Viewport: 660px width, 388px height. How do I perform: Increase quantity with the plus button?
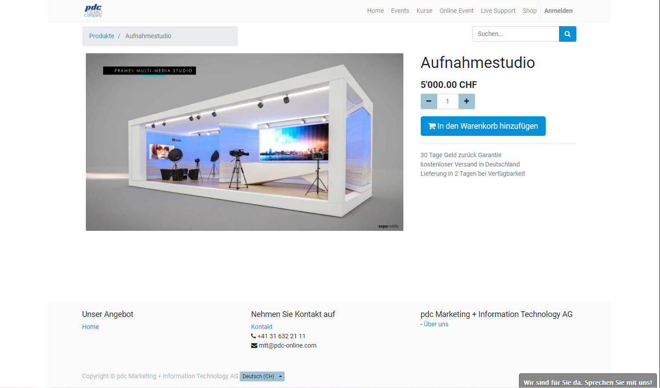pyautogui.click(x=467, y=101)
